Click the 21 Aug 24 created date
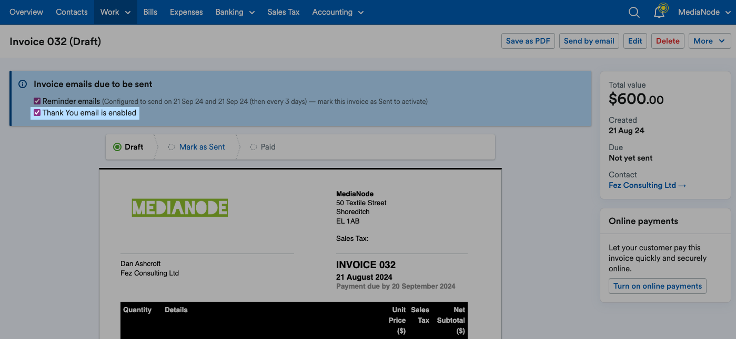 (627, 131)
